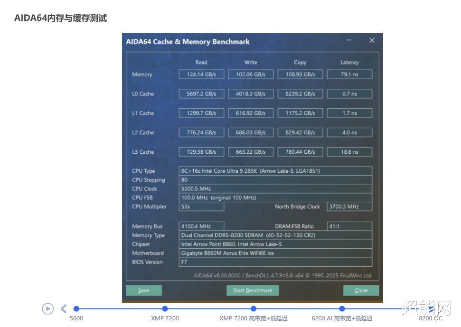Click Memory Read value 124.14 GB/s
This screenshot has width=461, height=327.
tap(201, 75)
